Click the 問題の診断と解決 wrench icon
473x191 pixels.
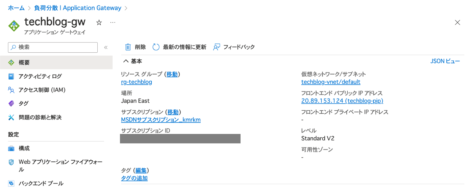11,117
